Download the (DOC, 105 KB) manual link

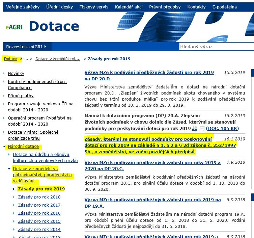[222, 129]
